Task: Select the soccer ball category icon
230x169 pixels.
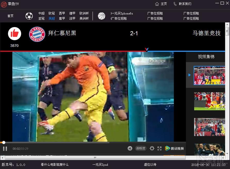Action: [29, 16]
